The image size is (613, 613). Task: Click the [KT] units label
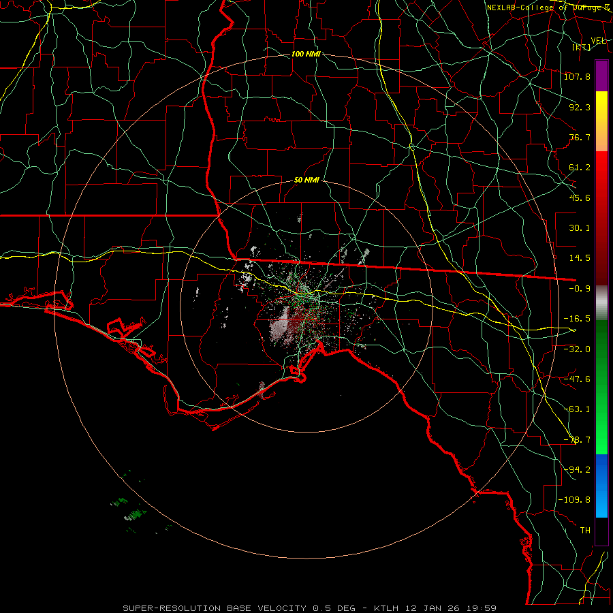pyautogui.click(x=582, y=47)
